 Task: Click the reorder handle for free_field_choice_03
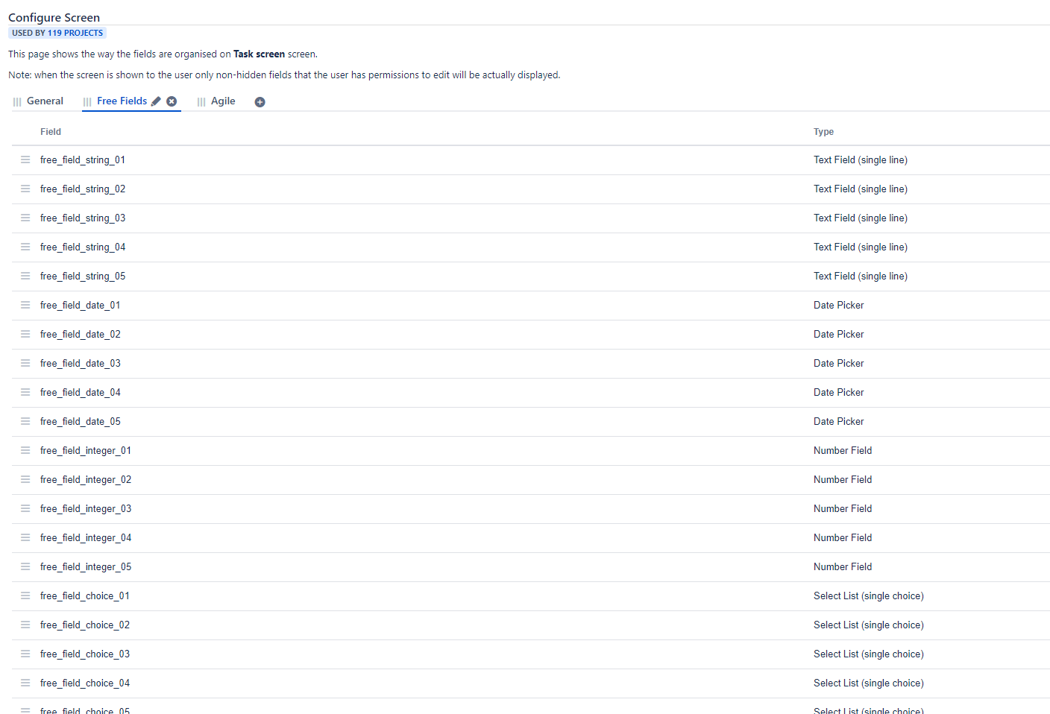pyautogui.click(x=25, y=654)
